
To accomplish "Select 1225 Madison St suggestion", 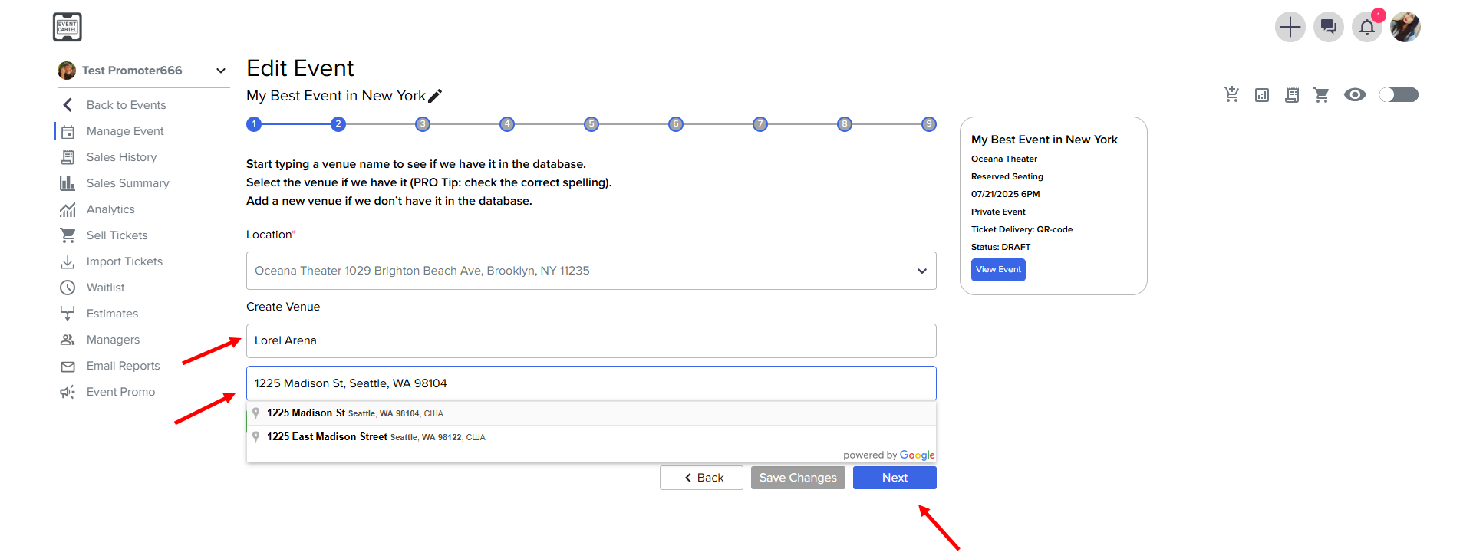I will click(x=591, y=413).
